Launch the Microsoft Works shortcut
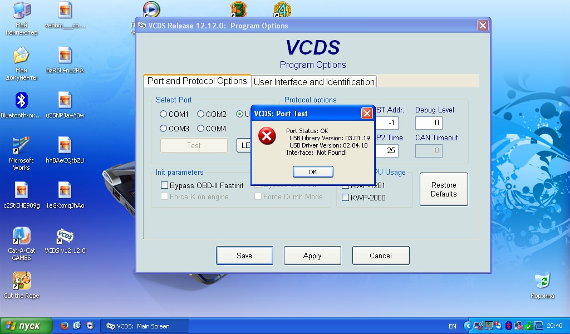This screenshot has width=570, height=334. [x=22, y=154]
